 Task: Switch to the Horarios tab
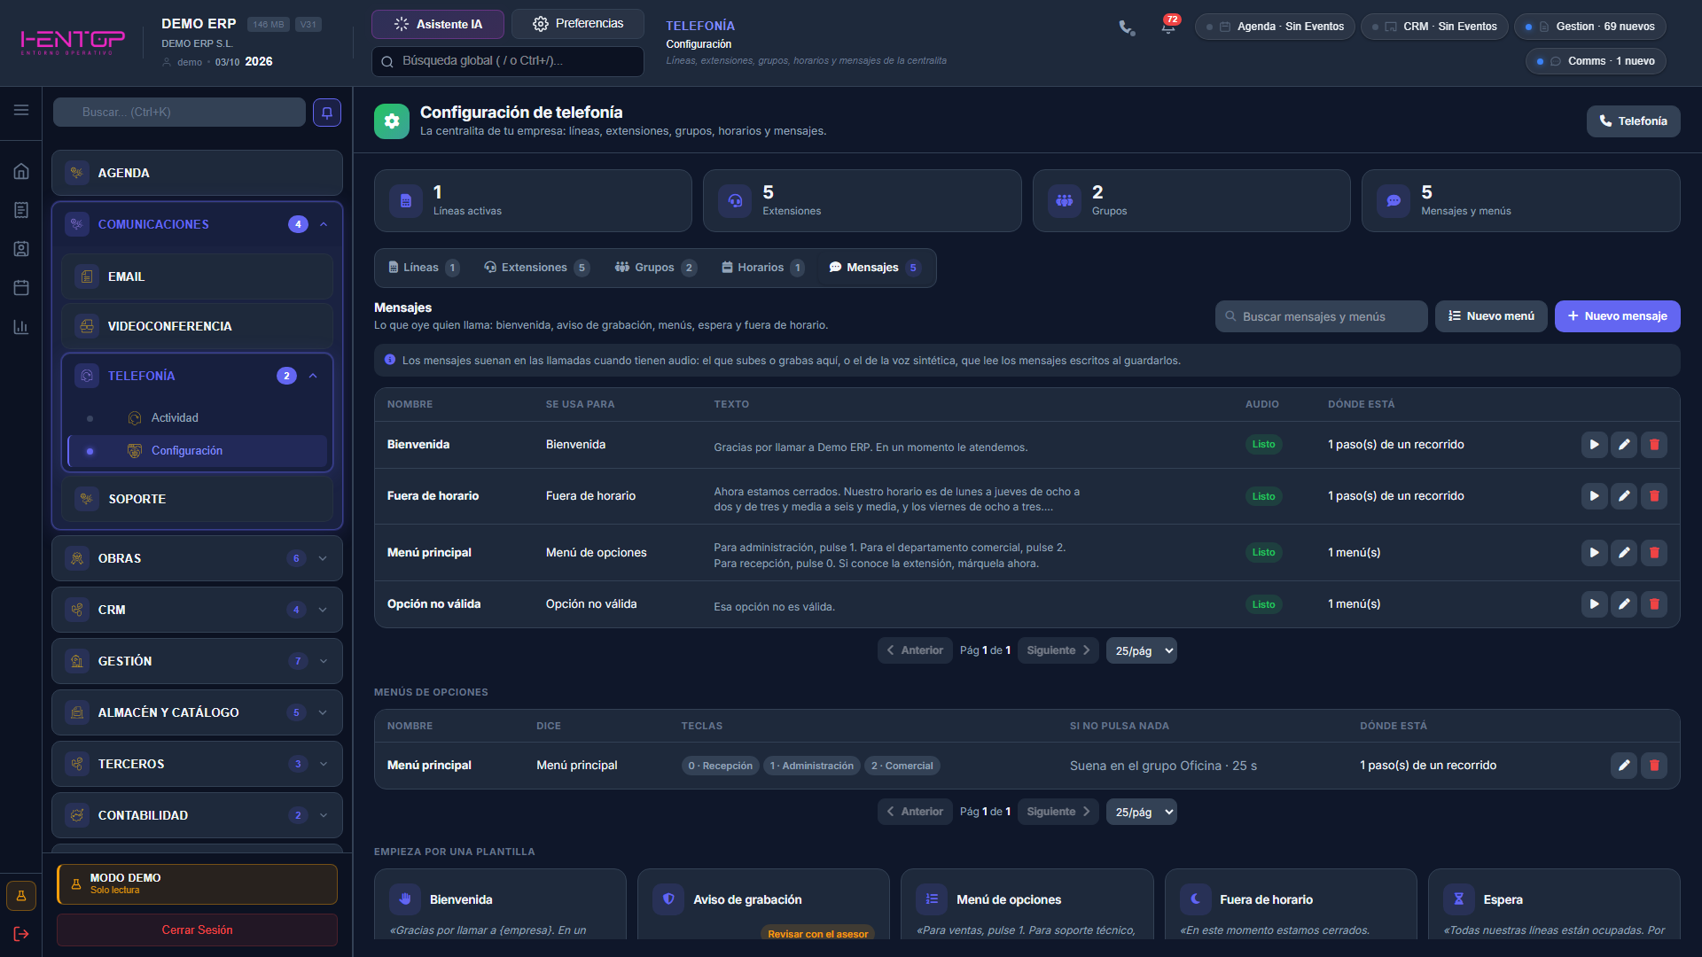pyautogui.click(x=762, y=268)
